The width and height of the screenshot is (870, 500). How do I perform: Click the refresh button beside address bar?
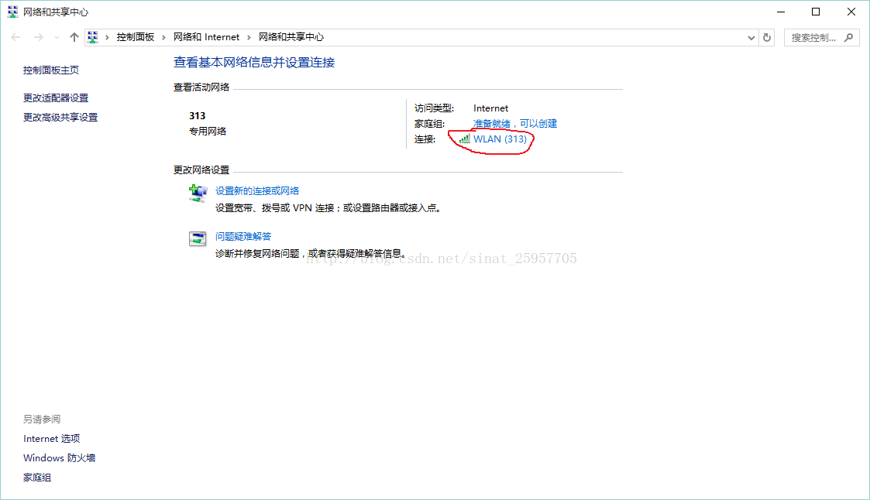tap(767, 37)
